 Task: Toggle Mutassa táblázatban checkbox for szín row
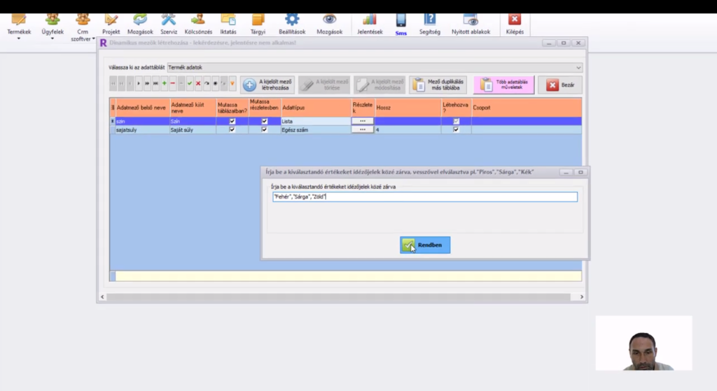point(232,121)
